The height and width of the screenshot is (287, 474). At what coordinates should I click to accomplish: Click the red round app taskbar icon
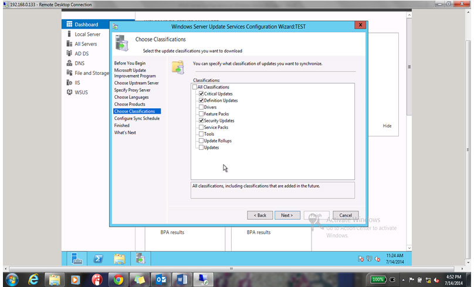(x=97, y=280)
